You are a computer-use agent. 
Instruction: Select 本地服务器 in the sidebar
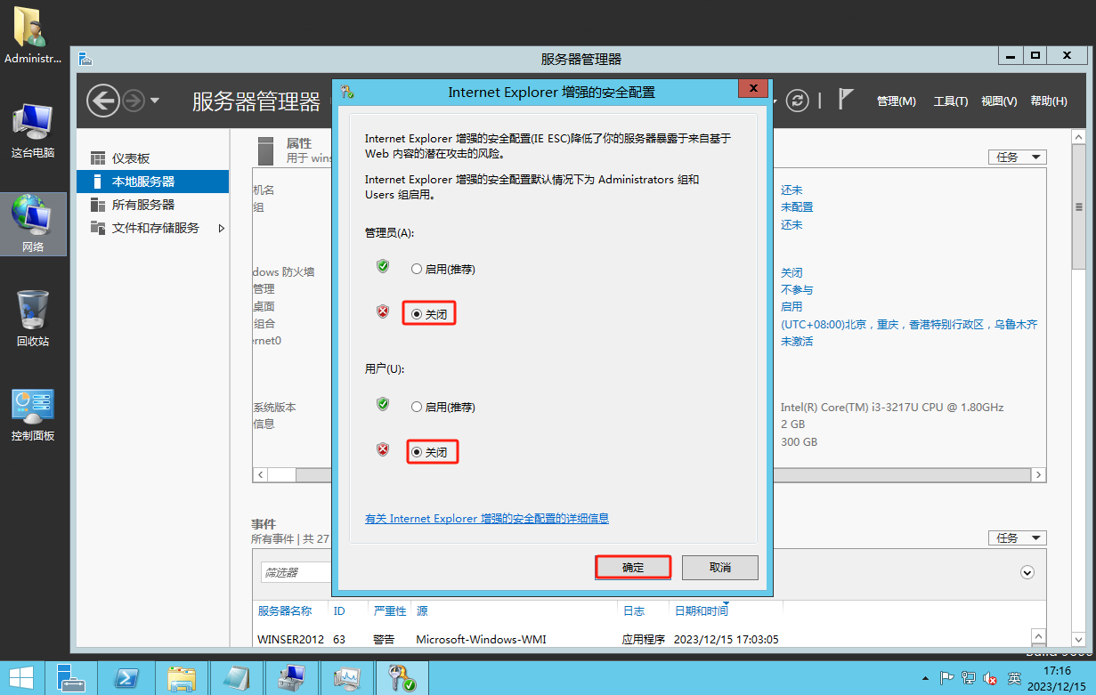click(x=152, y=182)
